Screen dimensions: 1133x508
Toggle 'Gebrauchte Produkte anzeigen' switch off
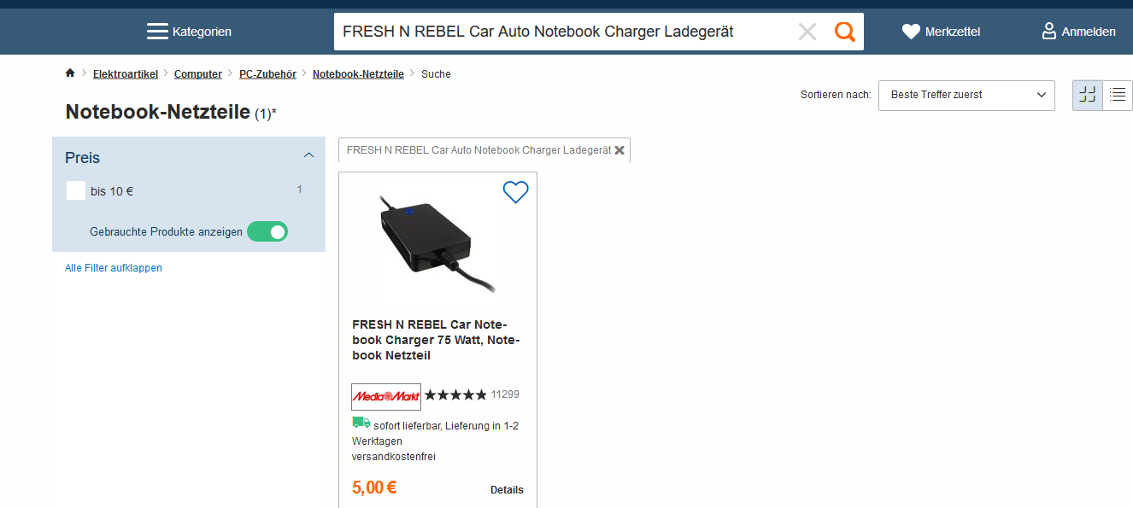[267, 231]
